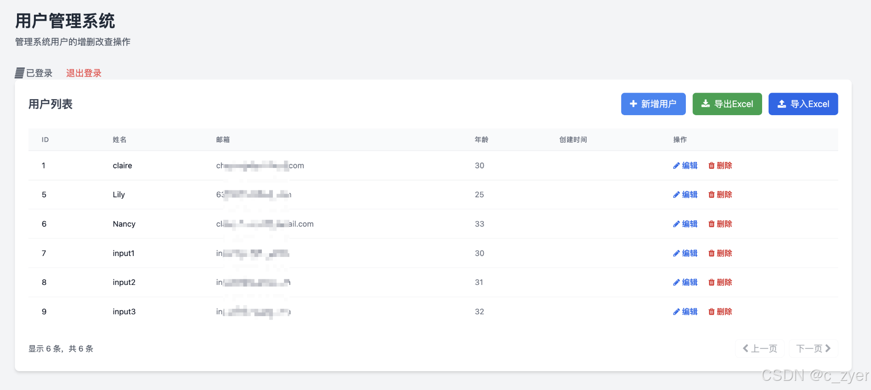This screenshot has height=390, width=871.
Task: Click pencil icon in Lily row
Action: tap(676, 195)
